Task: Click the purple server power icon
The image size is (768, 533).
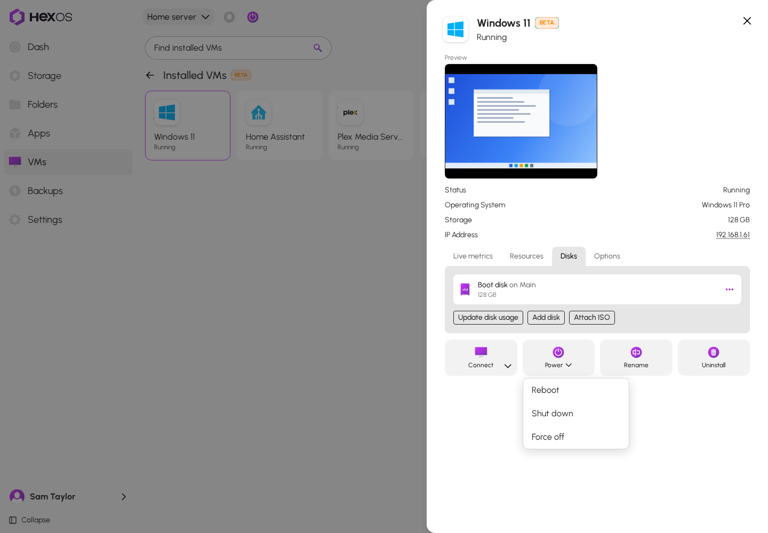Action: 253,17
